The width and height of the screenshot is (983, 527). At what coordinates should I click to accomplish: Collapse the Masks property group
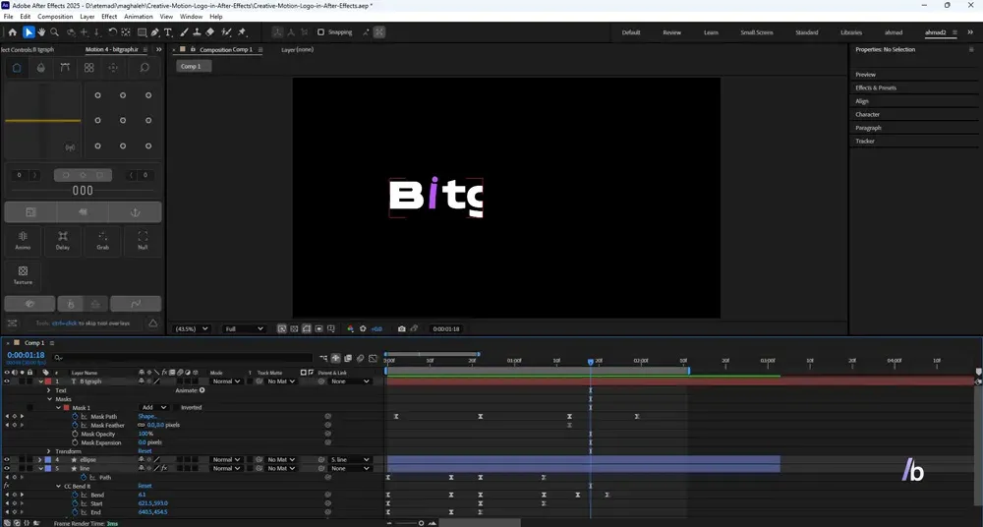click(49, 399)
